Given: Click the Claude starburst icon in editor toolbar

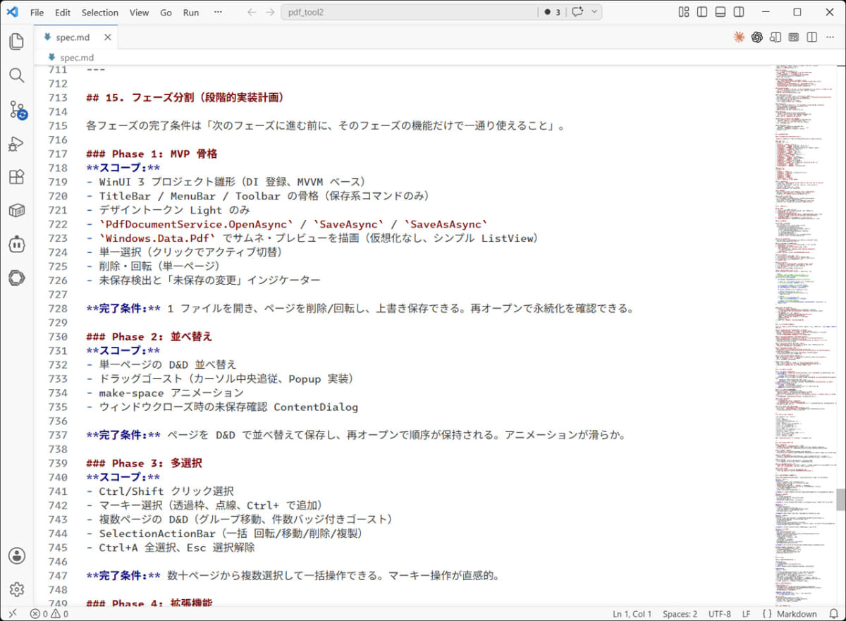Looking at the screenshot, I should pyautogui.click(x=739, y=37).
